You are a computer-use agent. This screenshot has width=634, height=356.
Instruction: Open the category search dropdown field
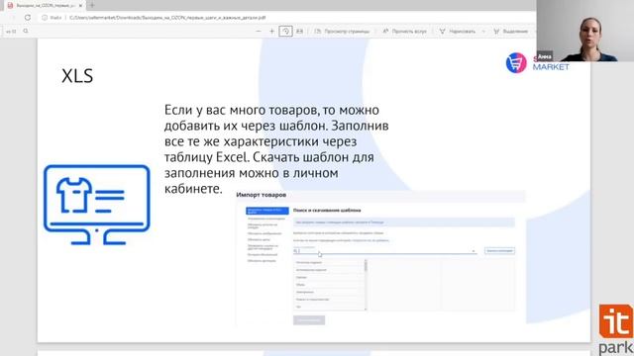[385, 251]
